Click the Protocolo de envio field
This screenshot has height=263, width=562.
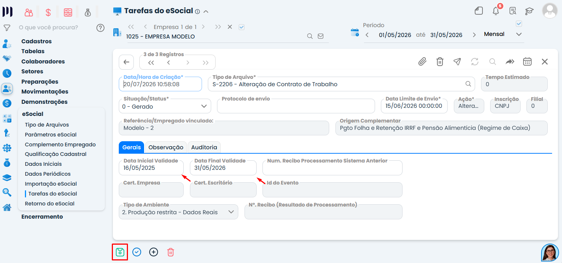tap(296, 106)
